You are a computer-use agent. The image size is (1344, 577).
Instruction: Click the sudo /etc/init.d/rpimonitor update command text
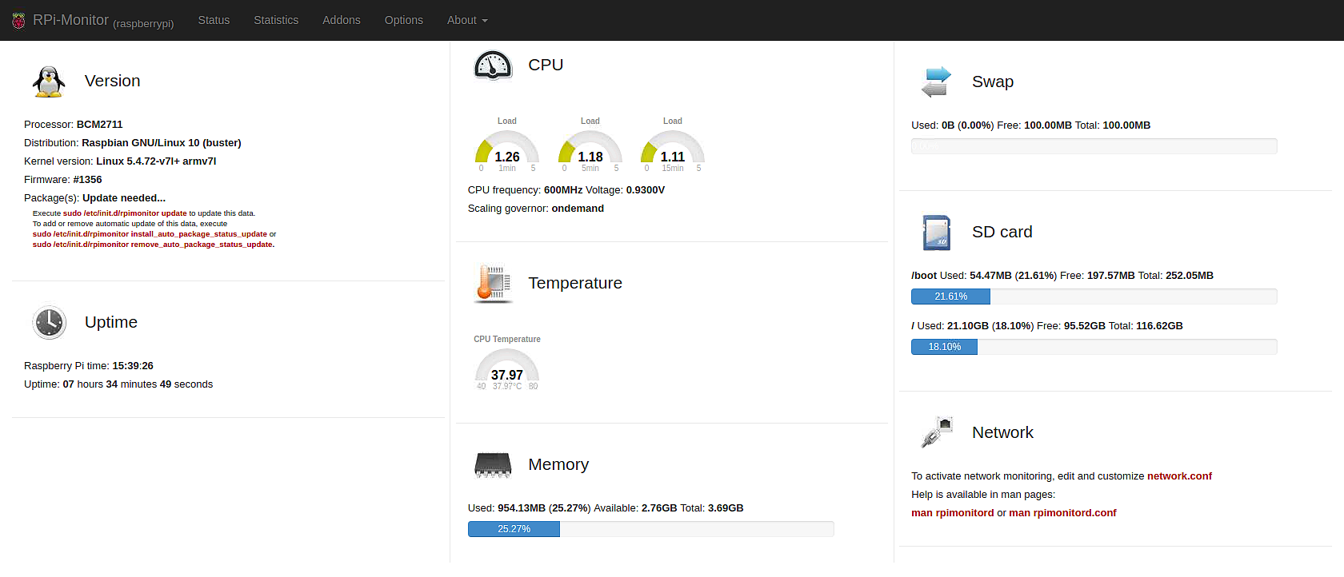[x=125, y=213]
